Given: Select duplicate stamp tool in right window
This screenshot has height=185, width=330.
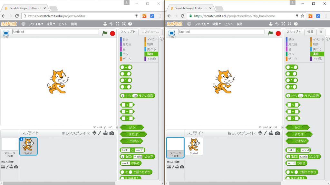Looking at the screenshot, I should coord(271,24).
